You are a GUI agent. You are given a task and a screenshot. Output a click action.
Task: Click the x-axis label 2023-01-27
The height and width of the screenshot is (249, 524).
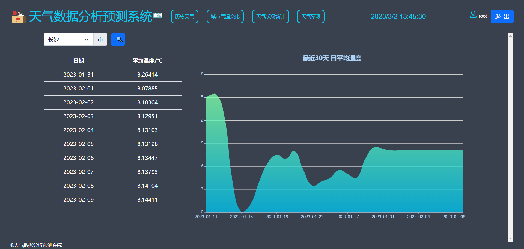pos(347,217)
